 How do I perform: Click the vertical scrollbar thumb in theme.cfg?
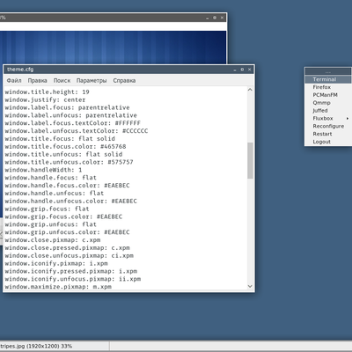pos(250,160)
